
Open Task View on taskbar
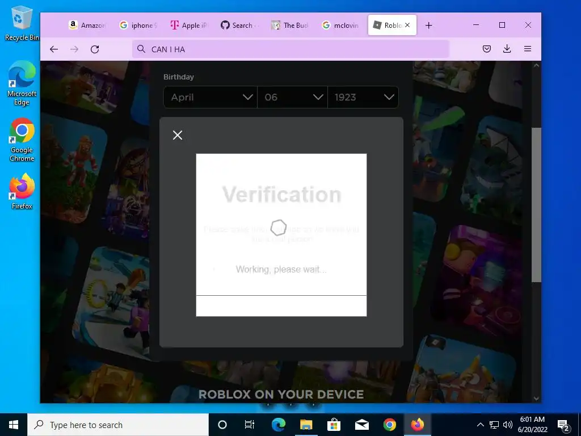coord(250,425)
